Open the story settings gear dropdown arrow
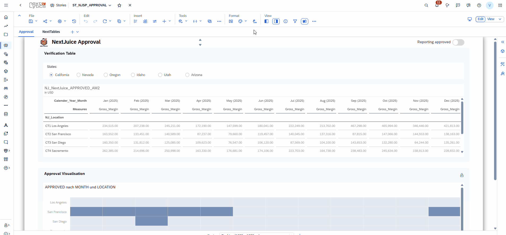 [x=65, y=21]
